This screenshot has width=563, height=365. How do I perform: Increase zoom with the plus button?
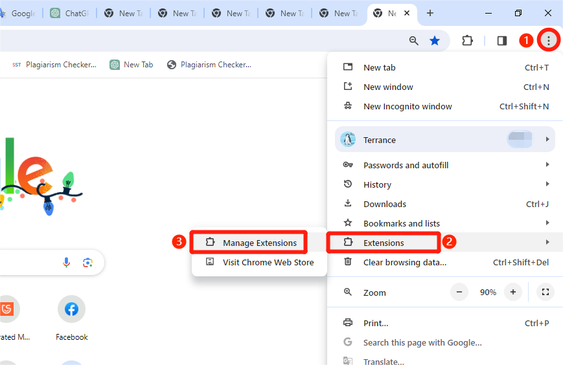click(x=512, y=293)
